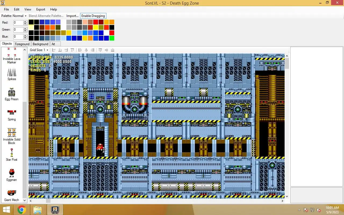Screen dimensions: 344x215
Task: Open the Export menu
Action: pyautogui.click(x=41, y=9)
